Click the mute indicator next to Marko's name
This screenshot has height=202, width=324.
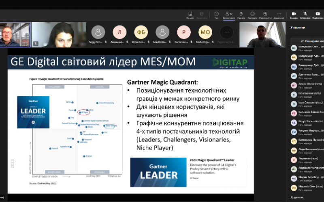[213, 42]
